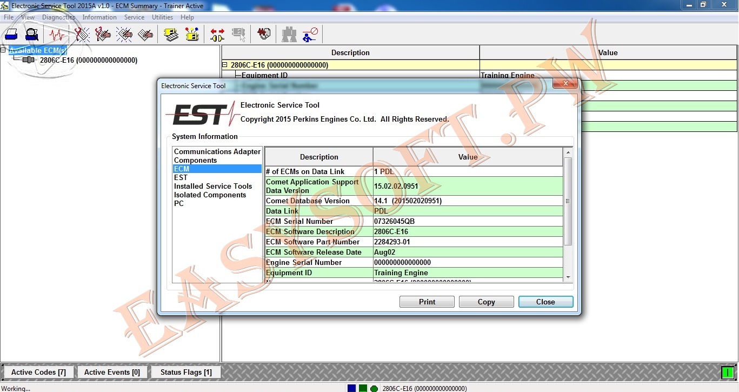Click the Connect/Disconnect red arrows plug icon
Screen dimensions: 739x392
point(217,35)
